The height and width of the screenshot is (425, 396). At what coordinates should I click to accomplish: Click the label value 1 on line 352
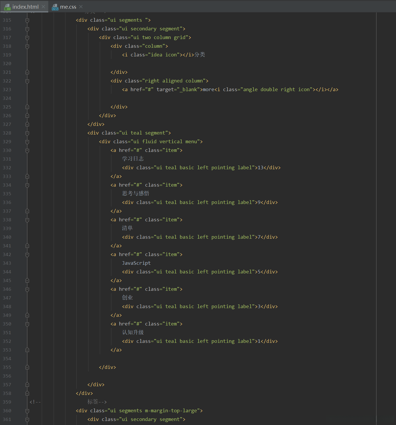259,341
